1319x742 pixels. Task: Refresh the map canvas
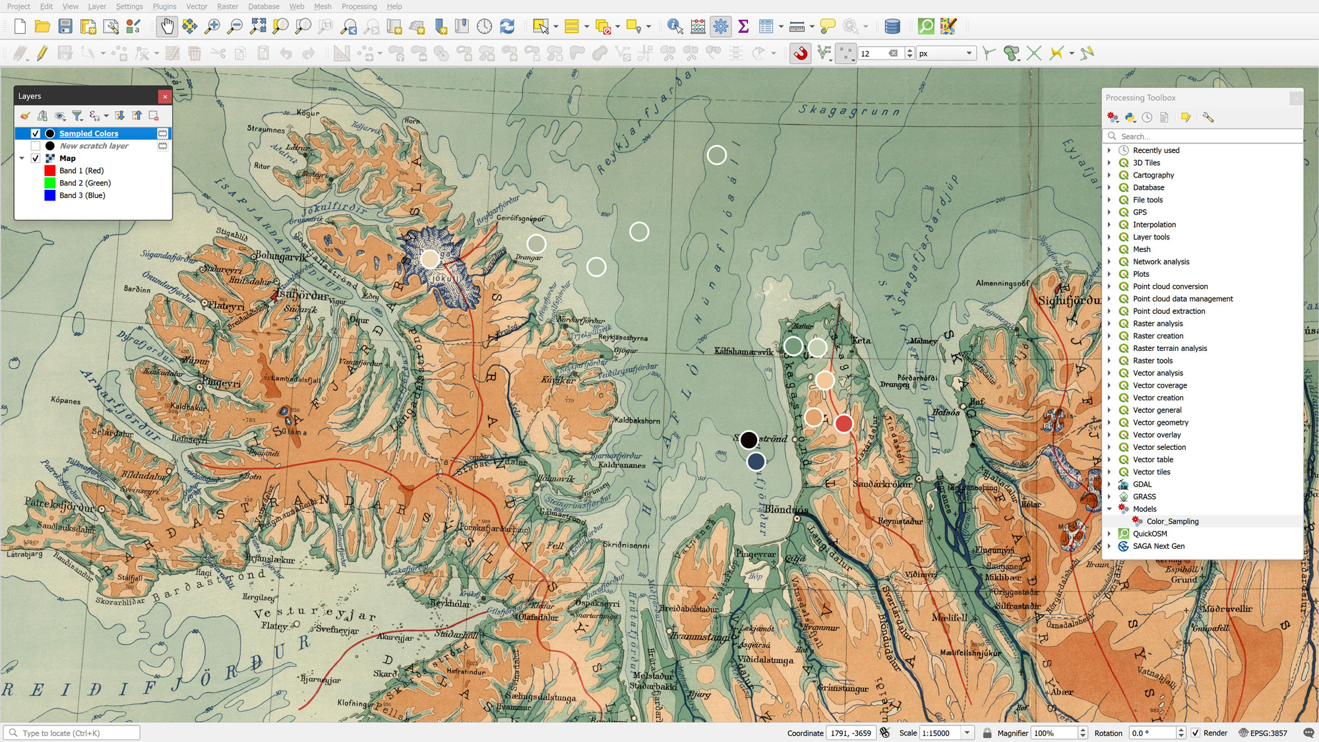click(x=506, y=26)
